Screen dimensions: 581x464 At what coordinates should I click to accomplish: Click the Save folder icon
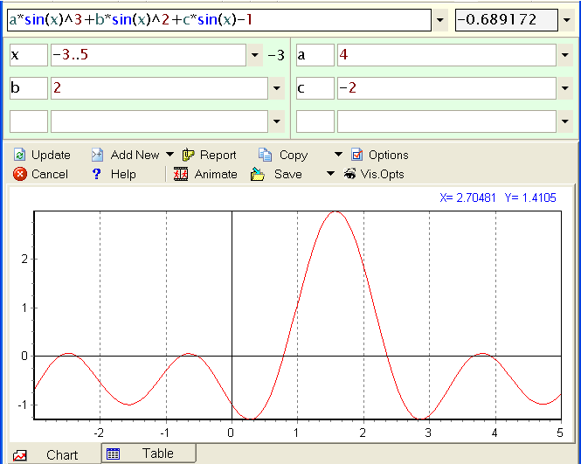[258, 174]
